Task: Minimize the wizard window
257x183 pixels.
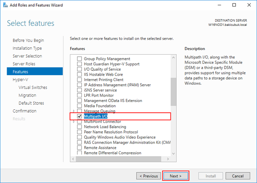Action: click(x=219, y=5)
